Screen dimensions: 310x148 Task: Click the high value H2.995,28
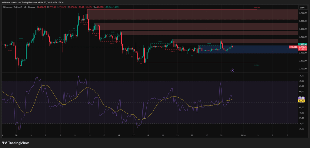tap(52, 7)
